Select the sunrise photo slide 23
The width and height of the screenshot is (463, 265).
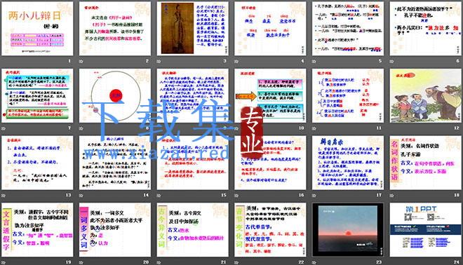348,230
